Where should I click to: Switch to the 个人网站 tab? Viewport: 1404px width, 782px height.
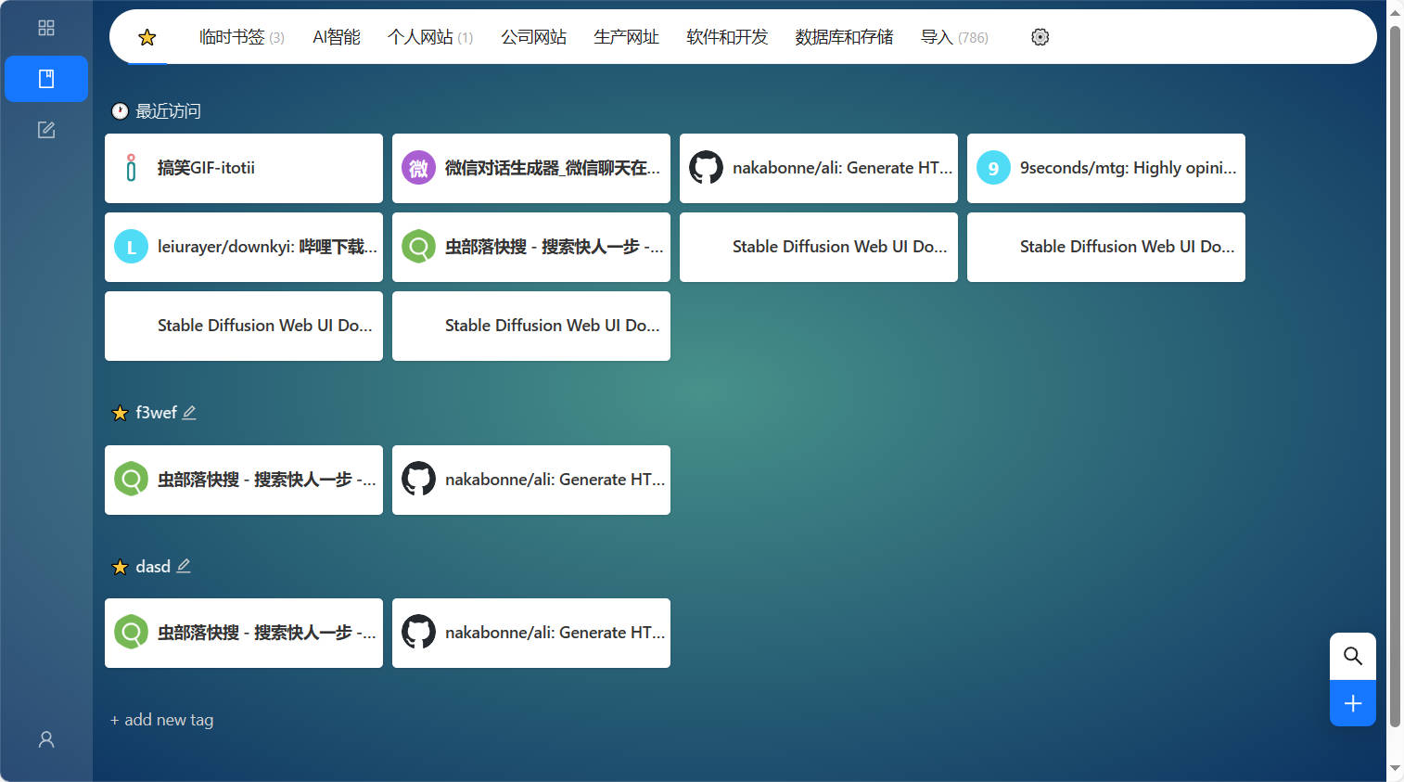pyautogui.click(x=430, y=37)
